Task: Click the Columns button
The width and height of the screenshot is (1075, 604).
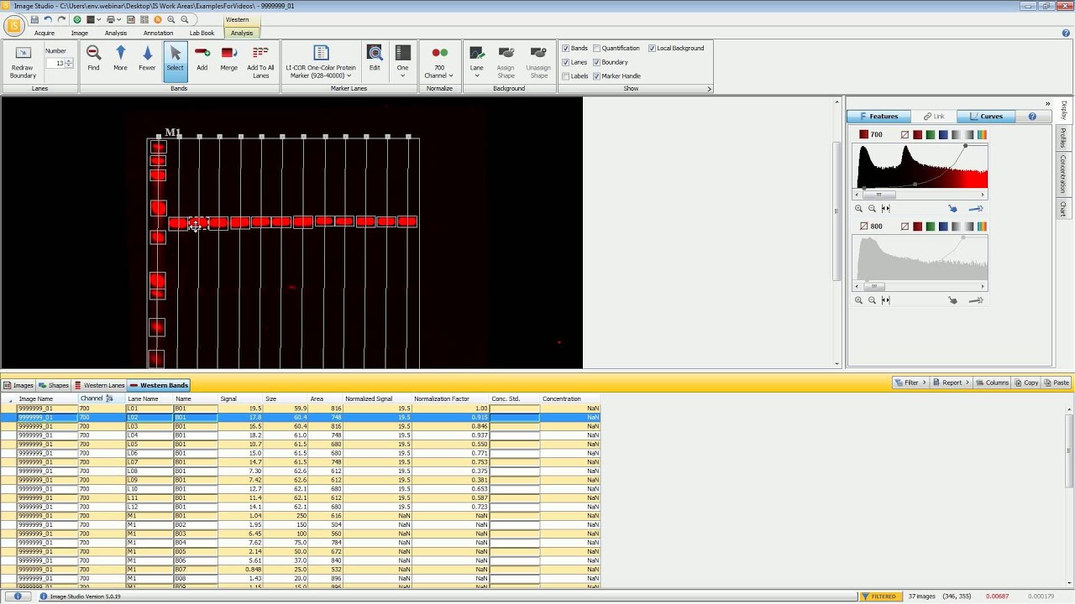Action: click(x=992, y=383)
